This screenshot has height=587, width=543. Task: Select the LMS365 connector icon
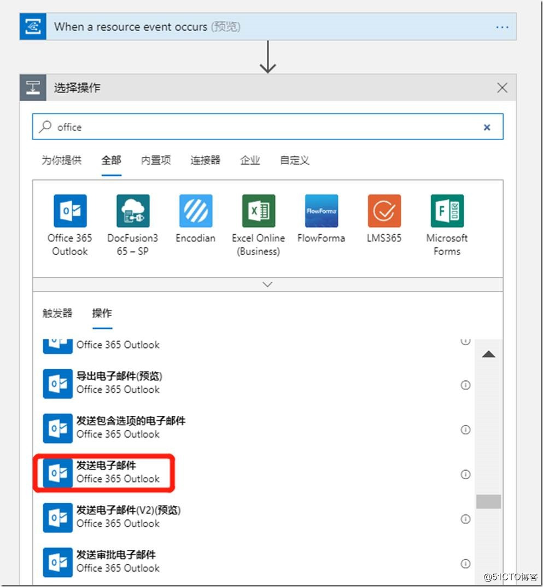click(384, 211)
